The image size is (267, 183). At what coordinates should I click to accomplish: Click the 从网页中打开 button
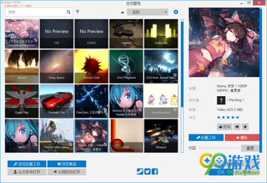(67, 172)
